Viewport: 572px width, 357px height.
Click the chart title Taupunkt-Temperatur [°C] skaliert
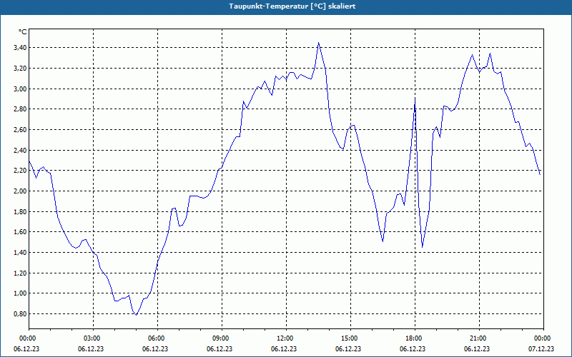(x=292, y=6)
